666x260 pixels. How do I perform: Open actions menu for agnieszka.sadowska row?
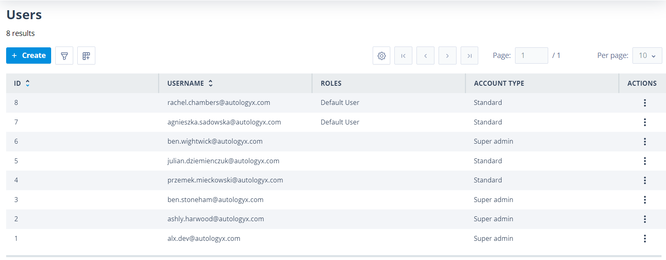[645, 122]
